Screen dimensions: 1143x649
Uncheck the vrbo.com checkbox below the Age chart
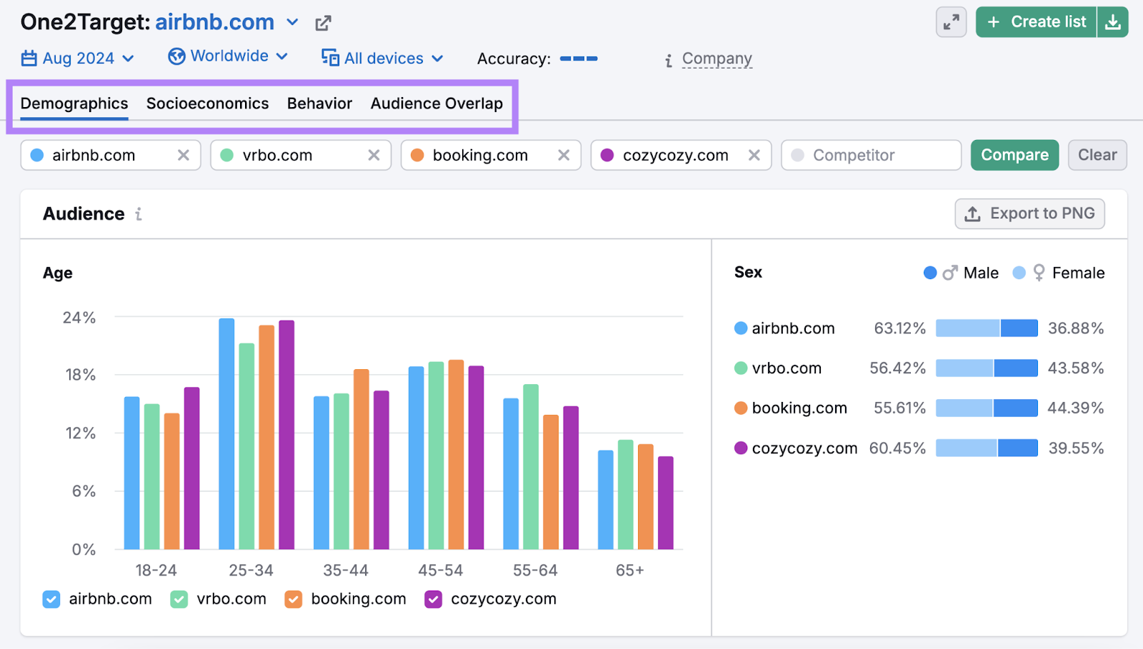[178, 599]
